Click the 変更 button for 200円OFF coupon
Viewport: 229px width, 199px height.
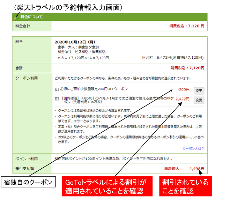(199, 91)
